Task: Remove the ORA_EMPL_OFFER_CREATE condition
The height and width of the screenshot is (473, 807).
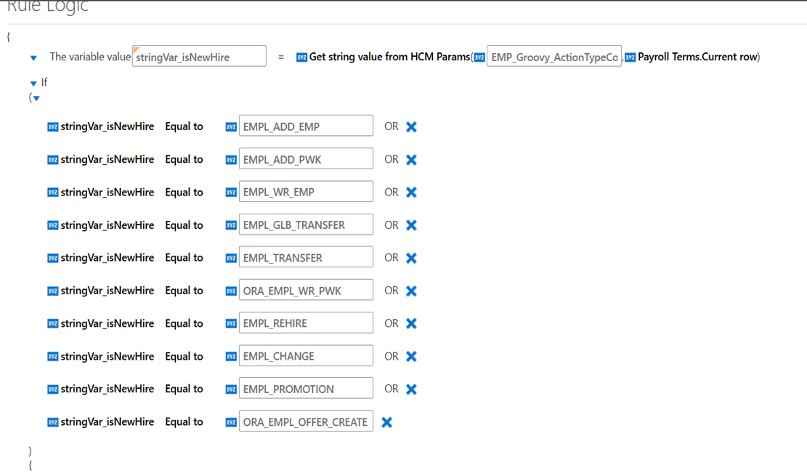Action: 387,422
